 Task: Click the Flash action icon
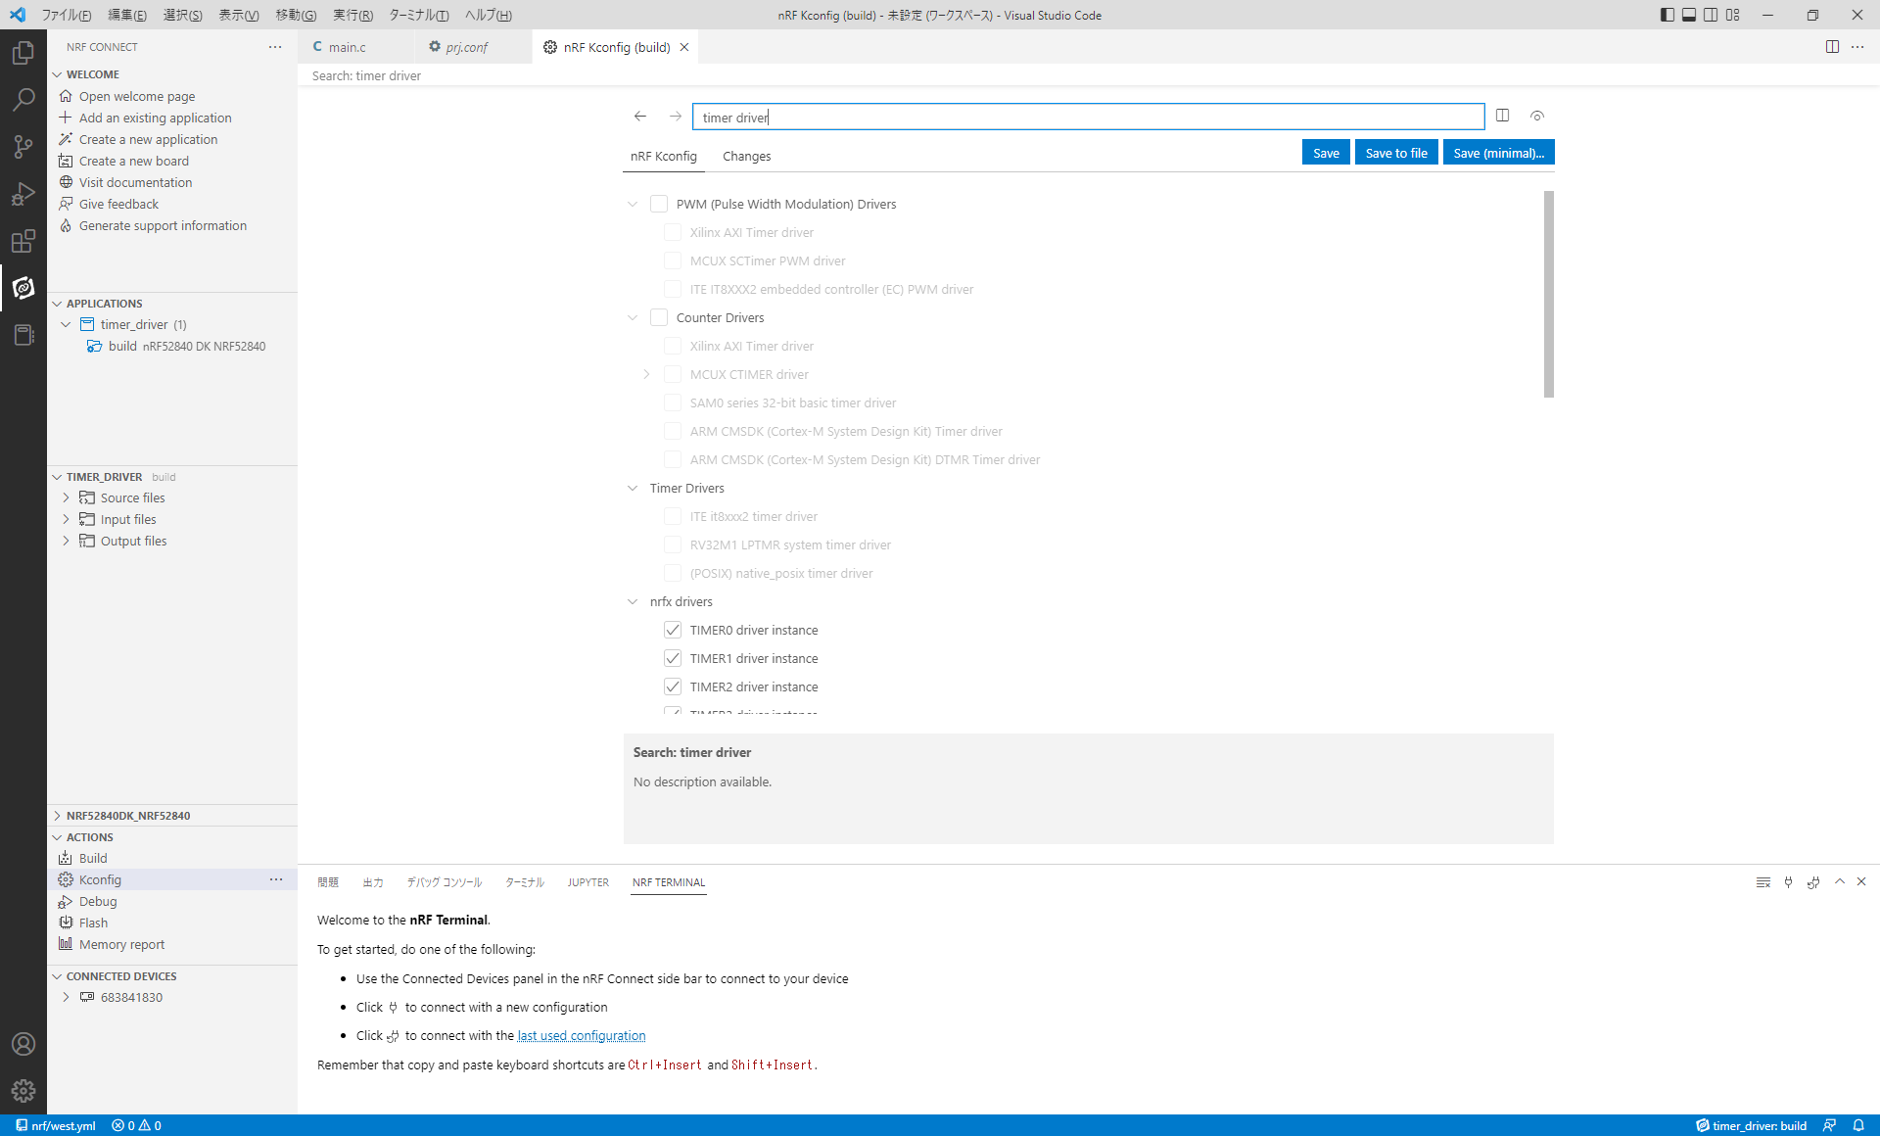coord(66,923)
